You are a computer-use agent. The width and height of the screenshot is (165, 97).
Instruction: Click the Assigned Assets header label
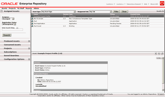click(12, 11)
